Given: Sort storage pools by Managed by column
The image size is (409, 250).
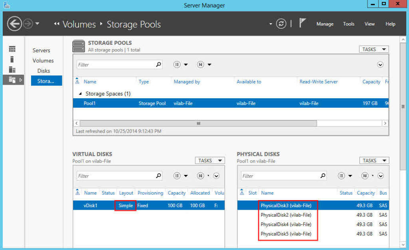Looking at the screenshot, I should 187,81.
